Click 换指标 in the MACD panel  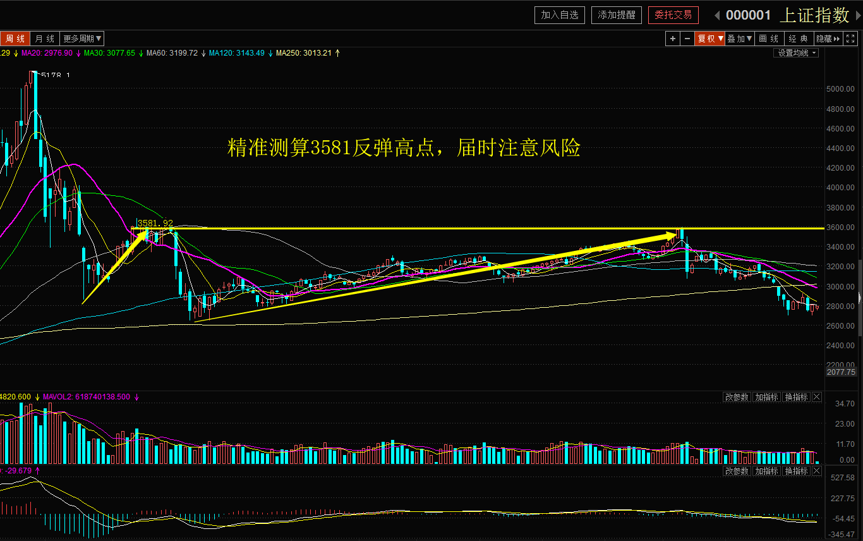point(796,471)
